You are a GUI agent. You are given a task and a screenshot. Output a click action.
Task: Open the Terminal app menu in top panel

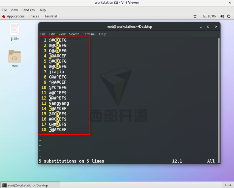tap(51, 16)
